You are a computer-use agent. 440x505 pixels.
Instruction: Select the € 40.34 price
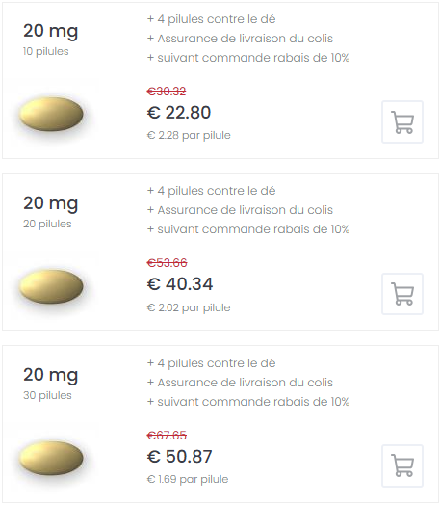click(180, 284)
